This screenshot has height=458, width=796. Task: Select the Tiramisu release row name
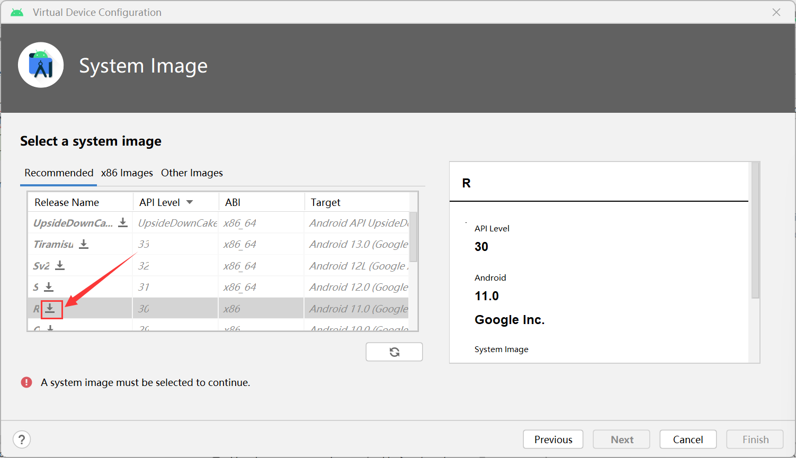tap(53, 244)
